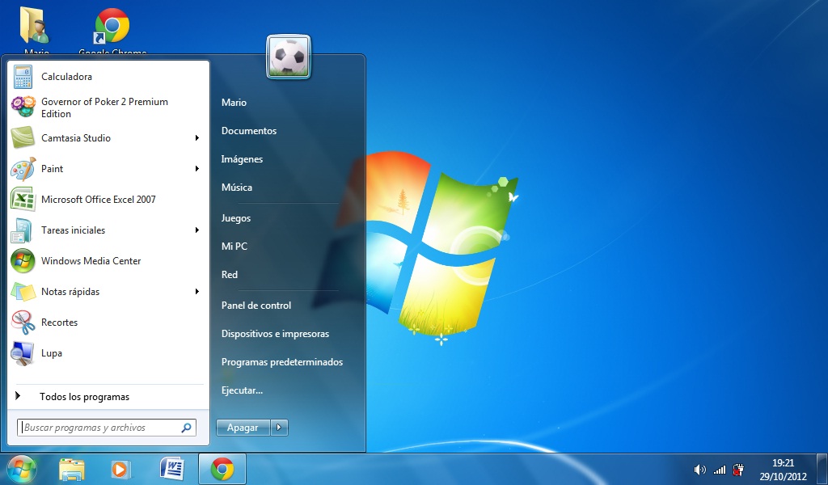Expand the Notas rápidas submenu
Screen dimensions: 828x485
pyautogui.click(x=71, y=292)
